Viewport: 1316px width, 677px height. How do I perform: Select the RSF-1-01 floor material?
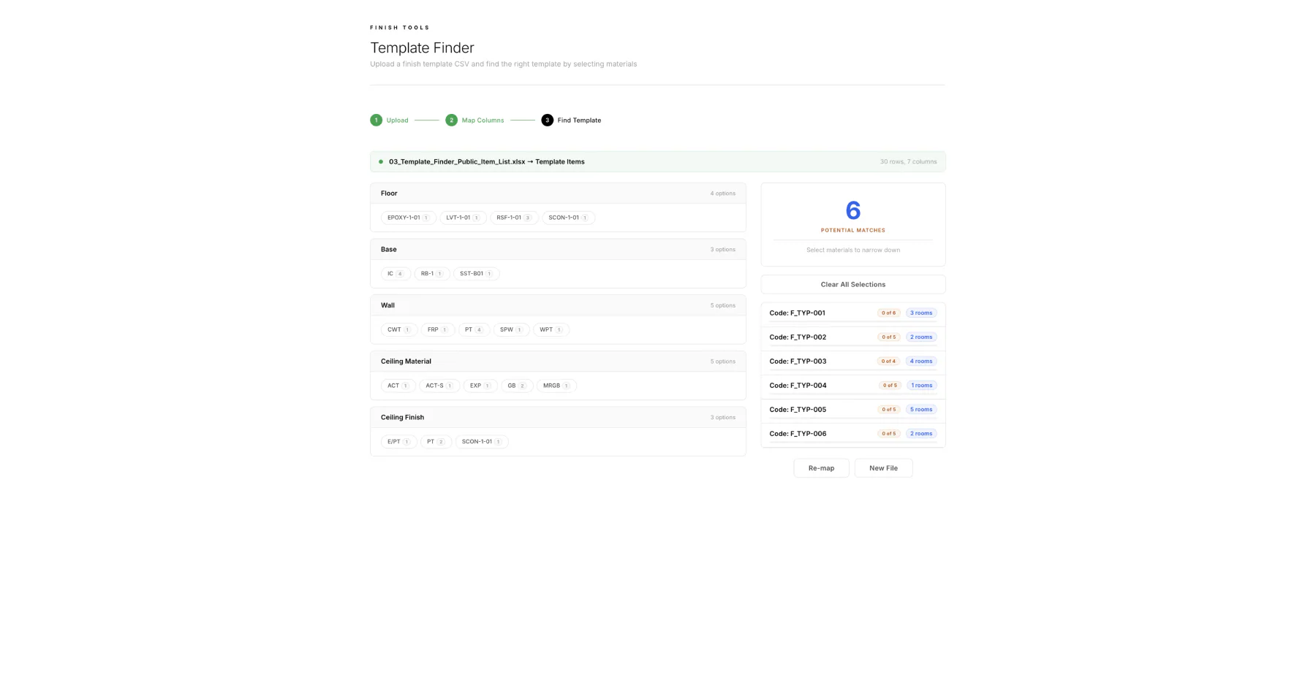click(513, 217)
